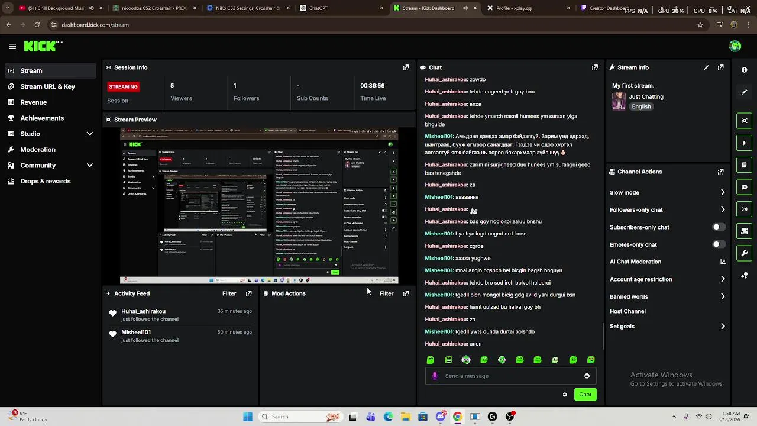Screen dimensions: 757x426
Task: Click the focus-frame icon in right sidebar
Action: 745,121
